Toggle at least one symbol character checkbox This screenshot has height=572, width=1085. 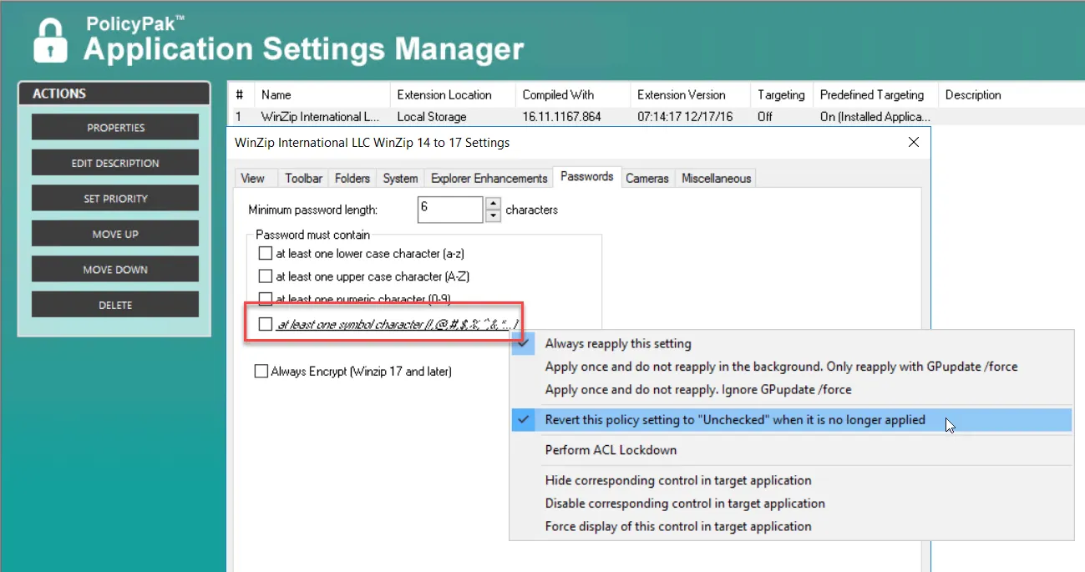coord(266,324)
